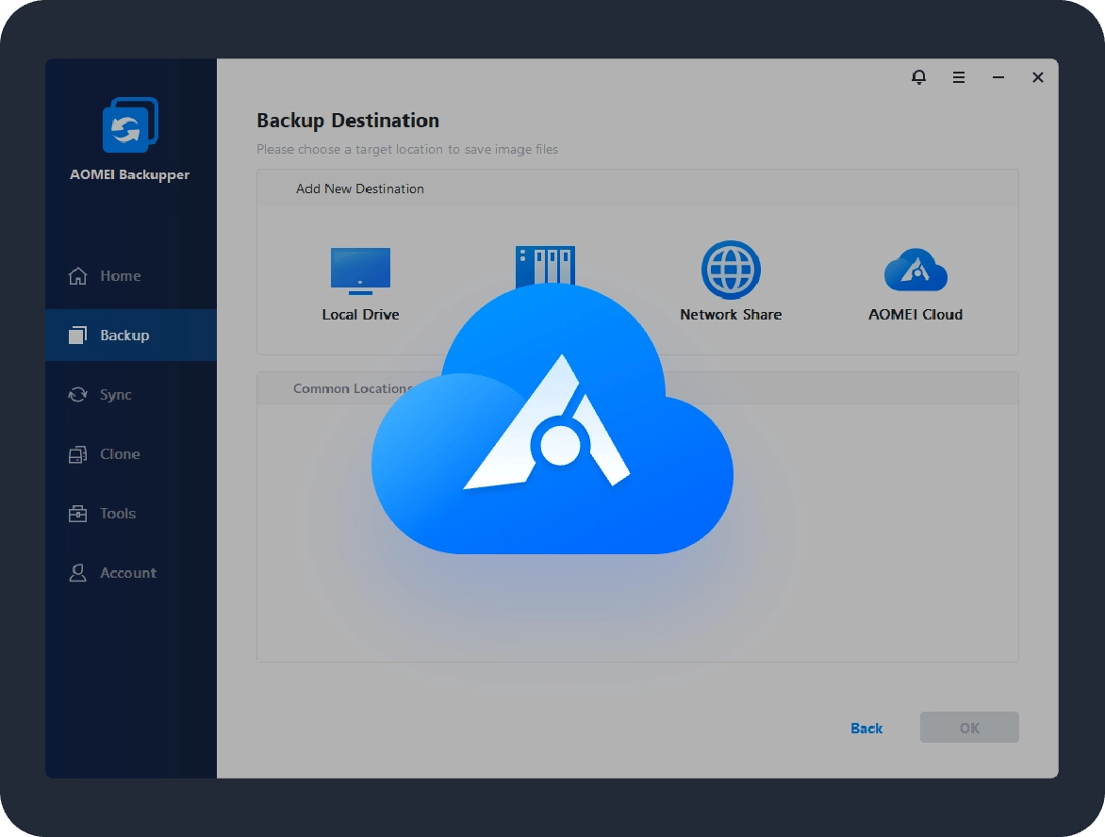Switch to the Sync section

coord(131,395)
